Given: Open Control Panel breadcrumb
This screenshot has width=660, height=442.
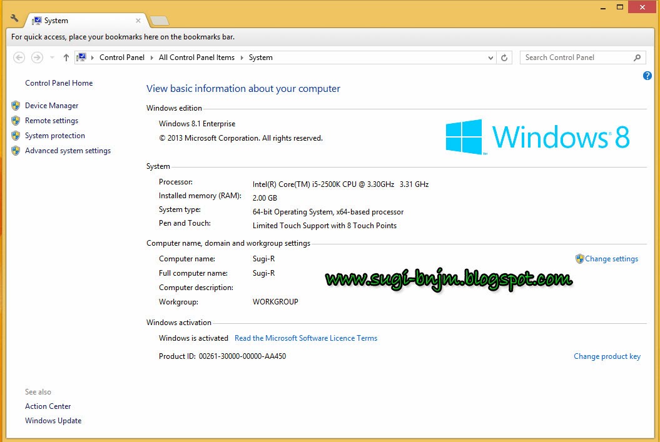Looking at the screenshot, I should pos(121,58).
